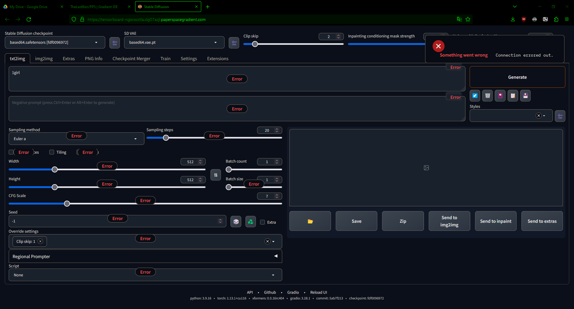
Task: Switch to the img2img tab
Action: point(44,58)
